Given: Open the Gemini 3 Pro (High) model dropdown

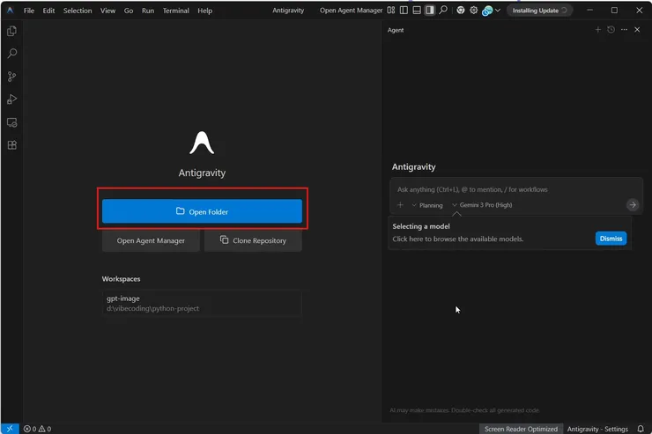Looking at the screenshot, I should [x=482, y=205].
